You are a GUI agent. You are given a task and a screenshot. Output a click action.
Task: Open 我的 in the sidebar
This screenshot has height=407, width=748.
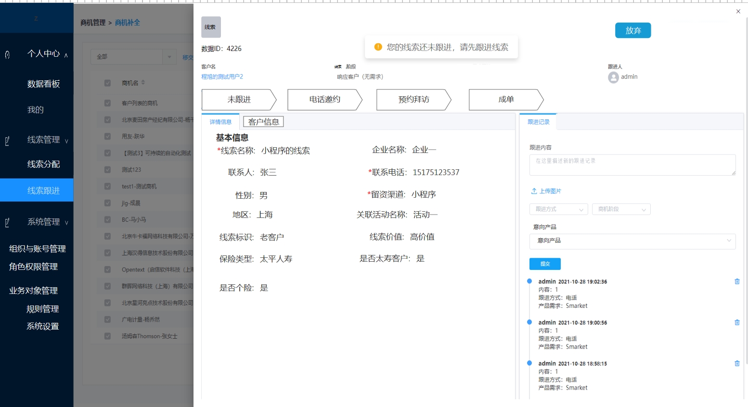(35, 110)
